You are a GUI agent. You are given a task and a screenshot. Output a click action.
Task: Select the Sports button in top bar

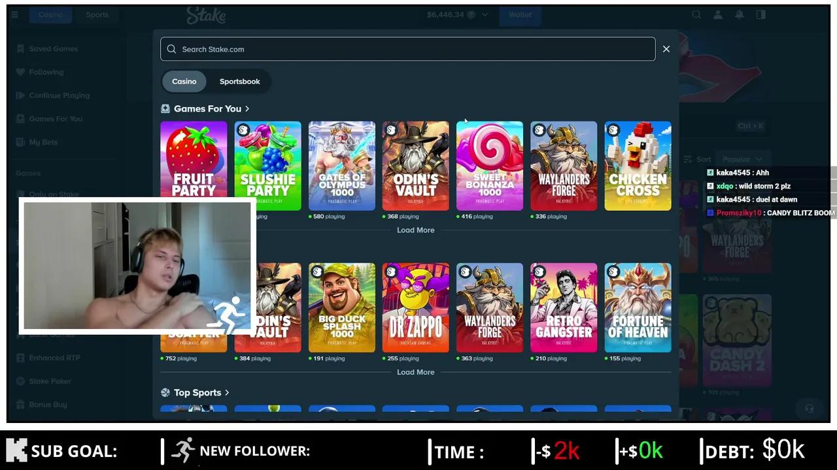[97, 14]
